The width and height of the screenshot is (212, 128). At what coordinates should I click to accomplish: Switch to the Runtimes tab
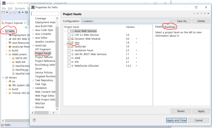[x=170, y=27]
